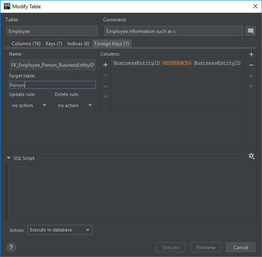The image size is (262, 257).
Task: Click the expand comment speech bubble icon
Action: [250, 31]
